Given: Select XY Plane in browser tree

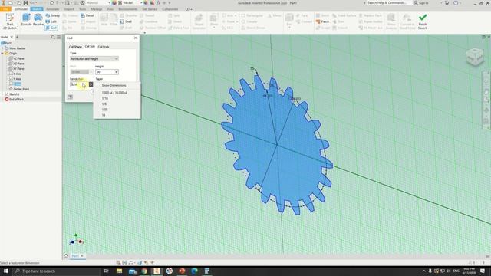Looking at the screenshot, I should coord(18,68).
